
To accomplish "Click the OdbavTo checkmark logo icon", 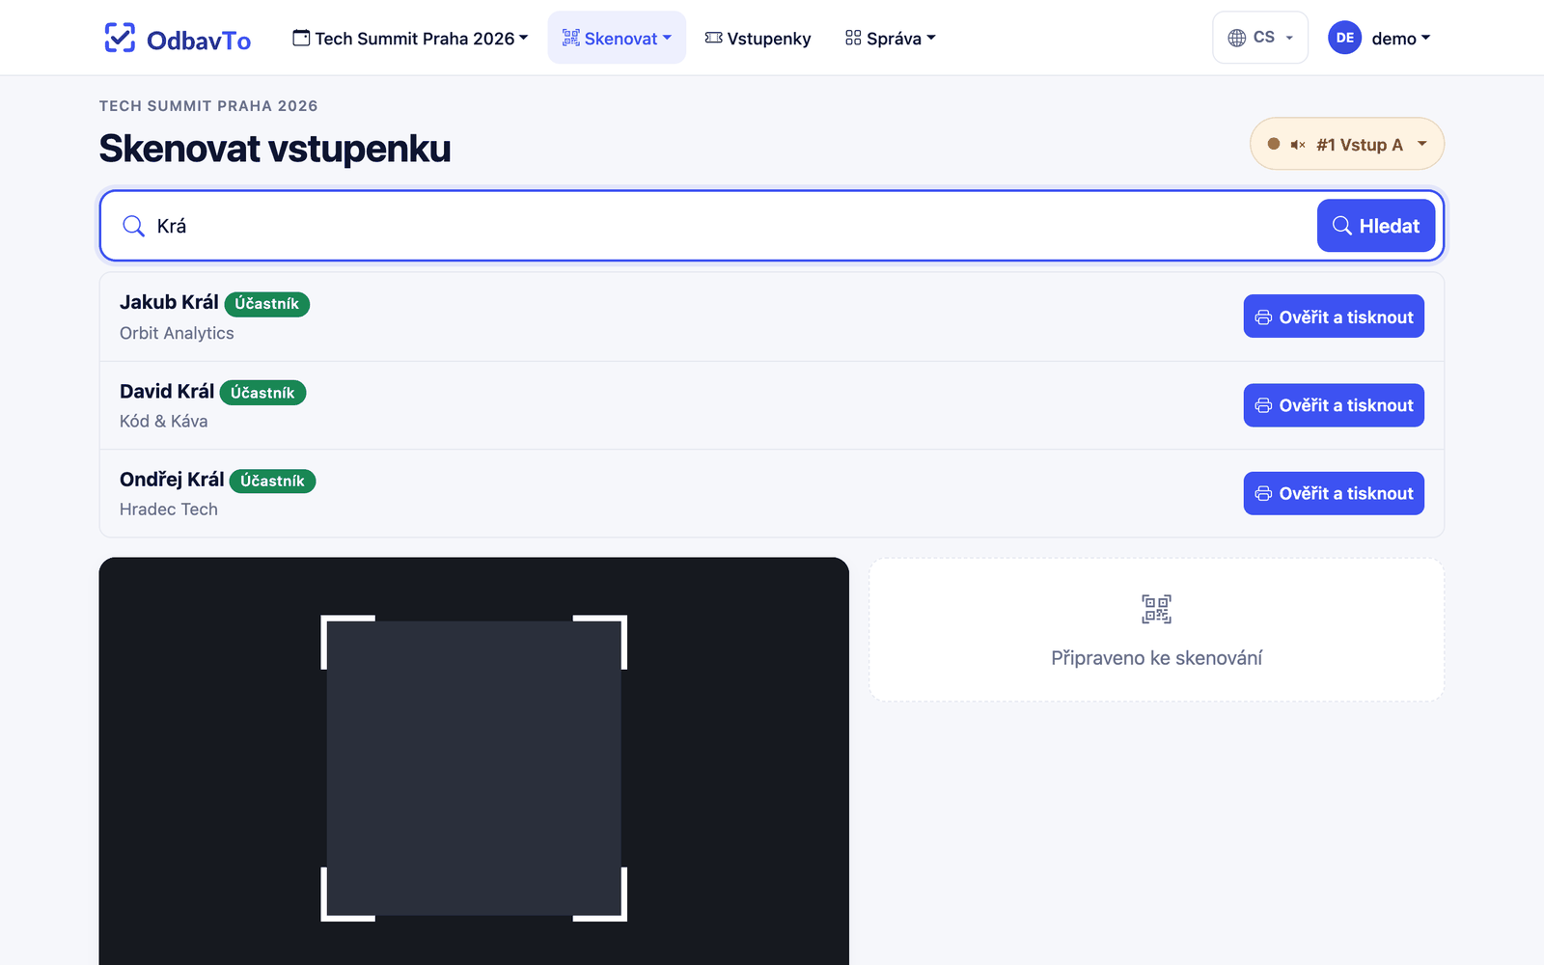I will [120, 38].
